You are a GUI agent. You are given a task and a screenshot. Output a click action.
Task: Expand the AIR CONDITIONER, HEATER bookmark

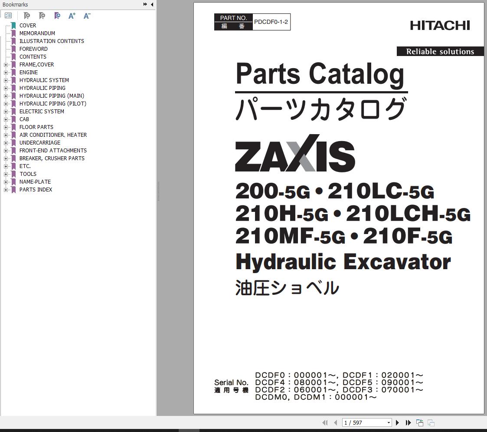[x=6, y=135]
